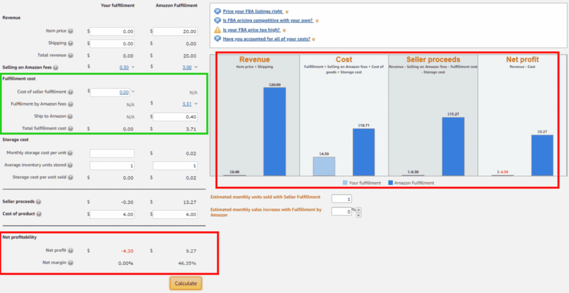
Task: Click the -4.30 net profit value
Action: pyautogui.click(x=127, y=251)
